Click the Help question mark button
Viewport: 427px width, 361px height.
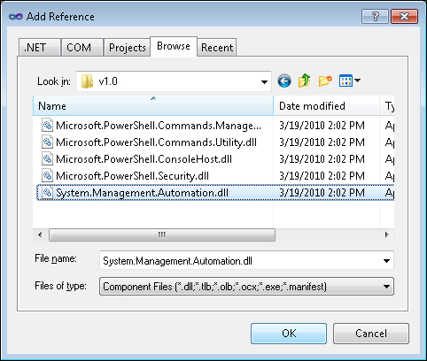coord(375,16)
